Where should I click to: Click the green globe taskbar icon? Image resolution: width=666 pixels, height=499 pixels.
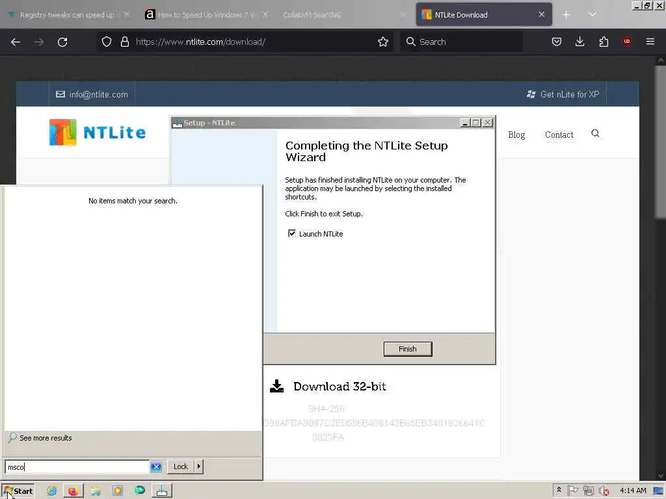click(x=140, y=491)
